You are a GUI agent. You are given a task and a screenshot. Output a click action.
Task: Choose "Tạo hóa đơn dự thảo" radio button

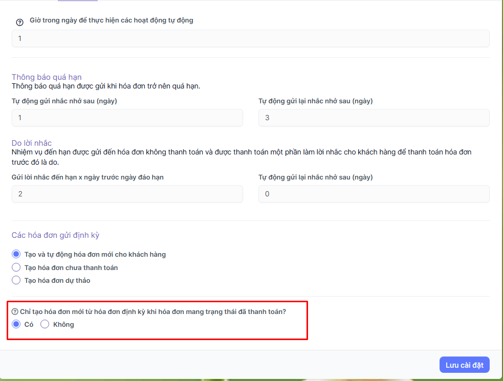[16, 280]
